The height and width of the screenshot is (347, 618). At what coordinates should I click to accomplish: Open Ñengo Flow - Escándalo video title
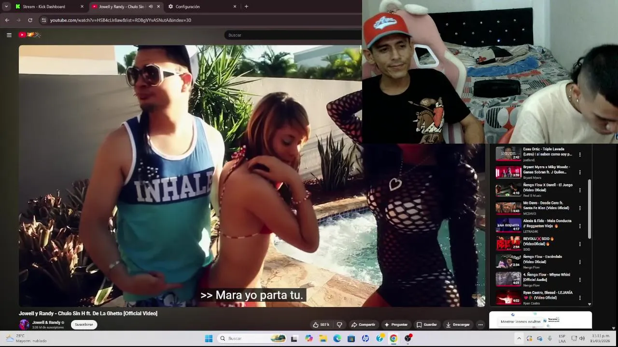[543, 259]
